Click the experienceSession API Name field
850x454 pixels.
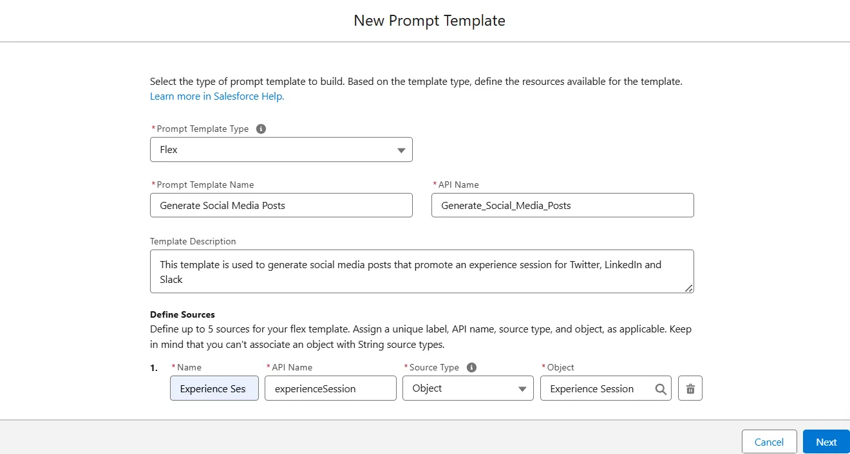(x=330, y=388)
